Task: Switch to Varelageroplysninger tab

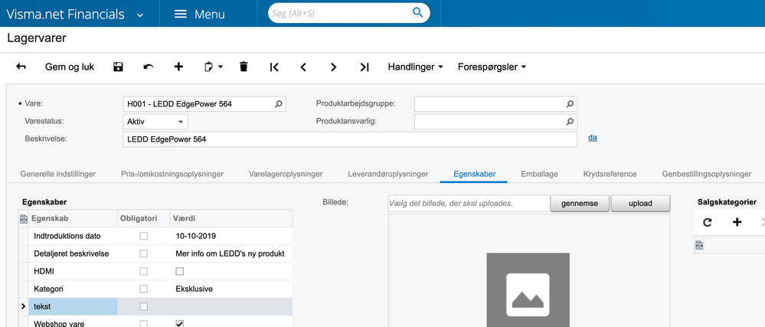Action: tap(286, 174)
